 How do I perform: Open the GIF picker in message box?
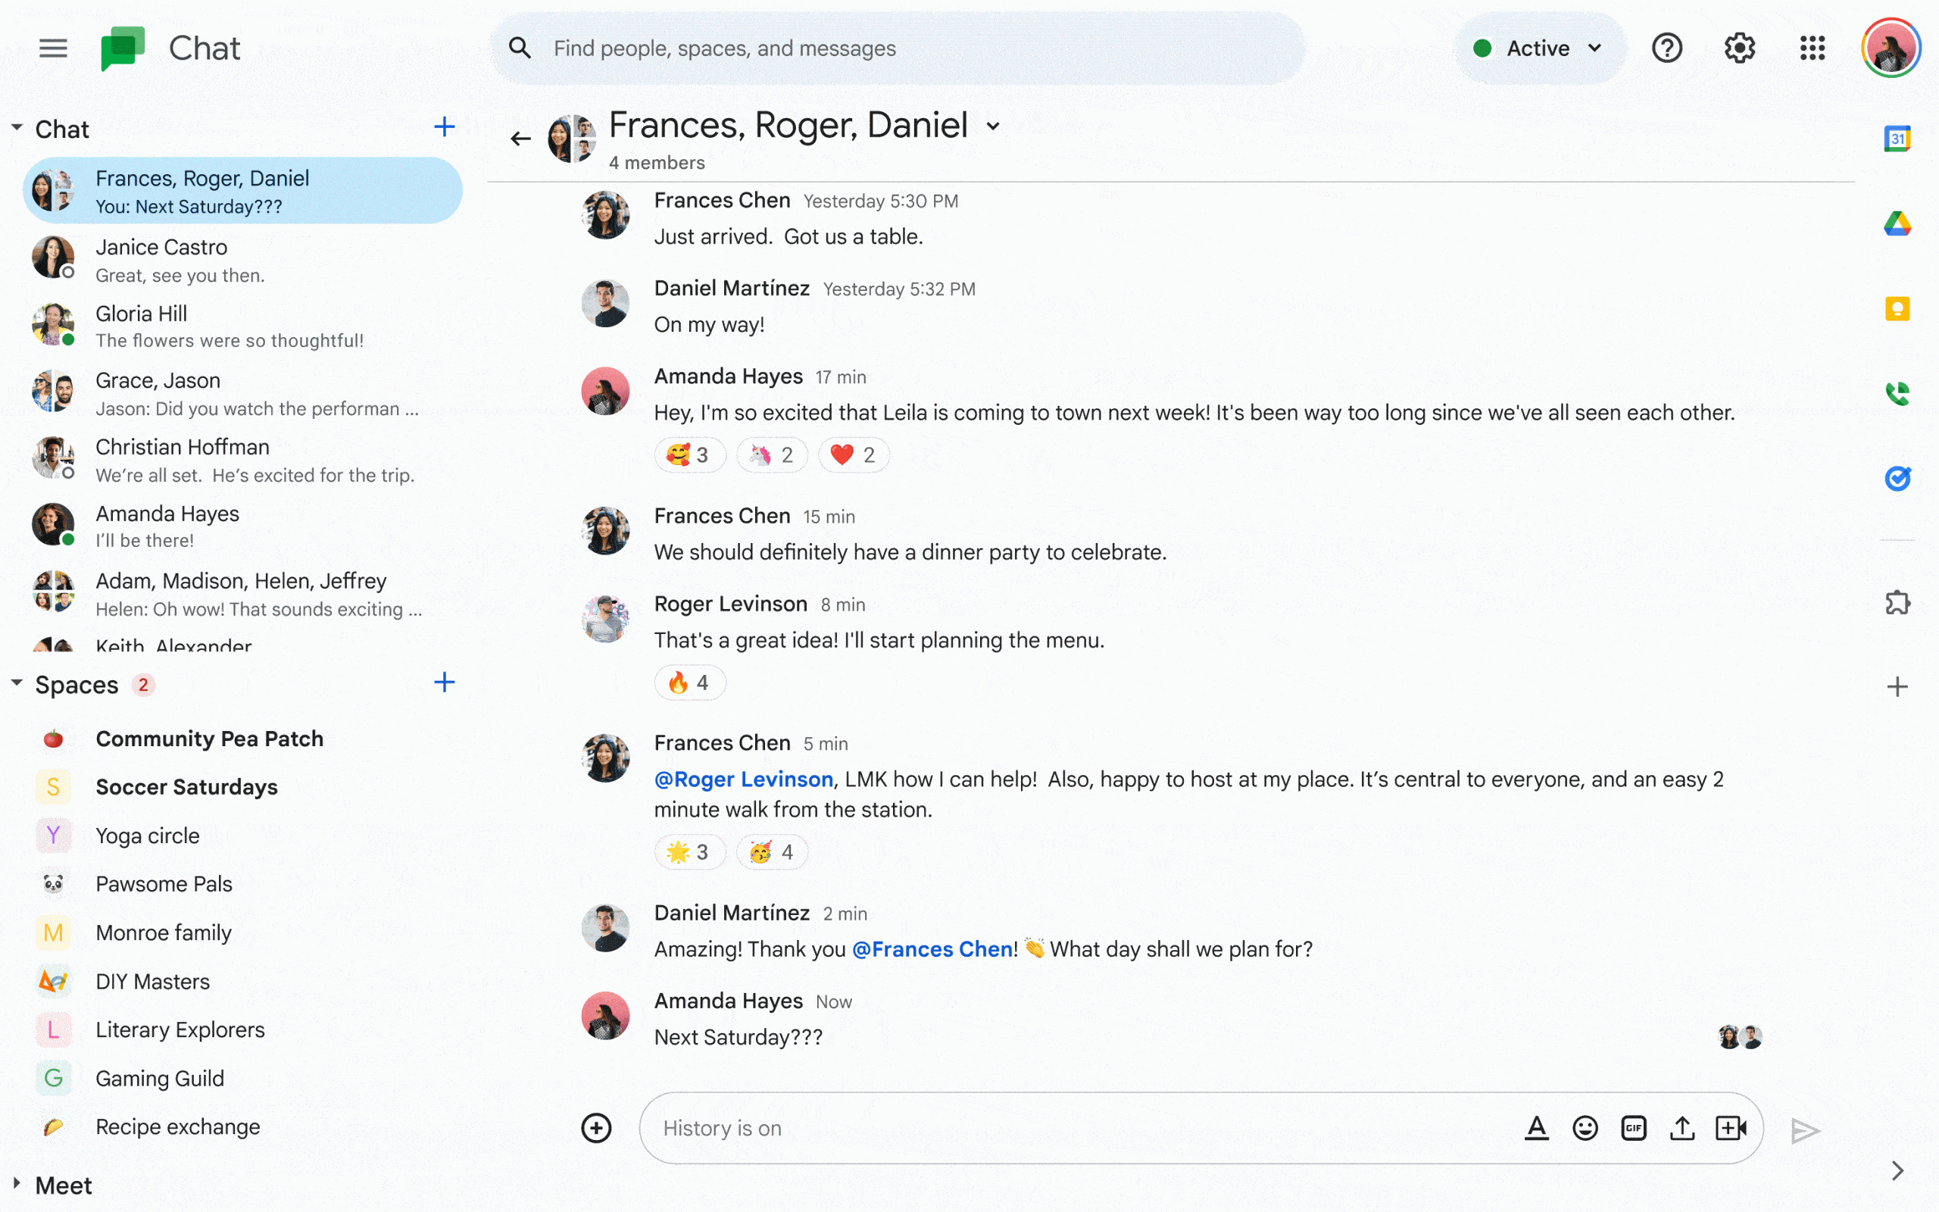[x=1633, y=1128]
